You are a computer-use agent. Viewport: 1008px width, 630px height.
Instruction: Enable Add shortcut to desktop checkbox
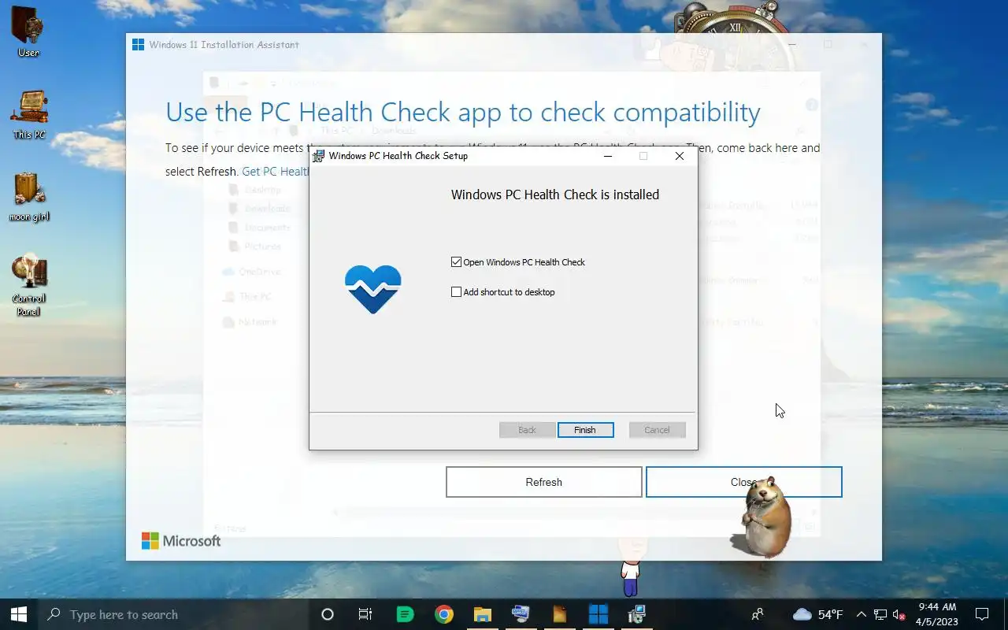coord(456,292)
